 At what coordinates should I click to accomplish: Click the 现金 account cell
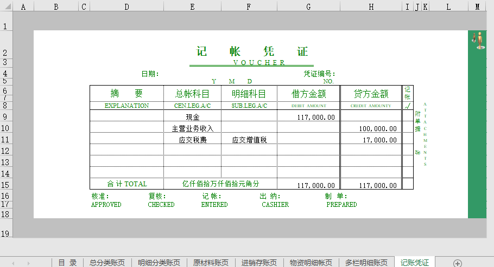click(x=192, y=117)
